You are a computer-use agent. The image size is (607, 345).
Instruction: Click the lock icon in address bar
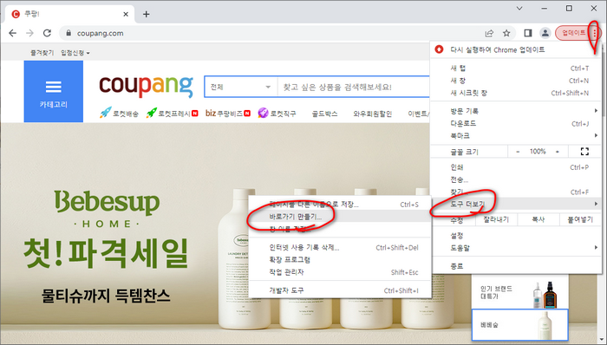69,33
